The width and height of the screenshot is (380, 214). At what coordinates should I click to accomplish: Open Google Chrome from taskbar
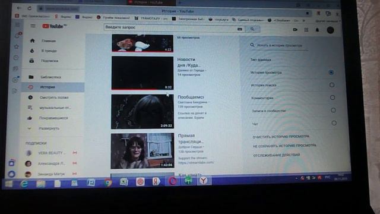click(x=108, y=182)
